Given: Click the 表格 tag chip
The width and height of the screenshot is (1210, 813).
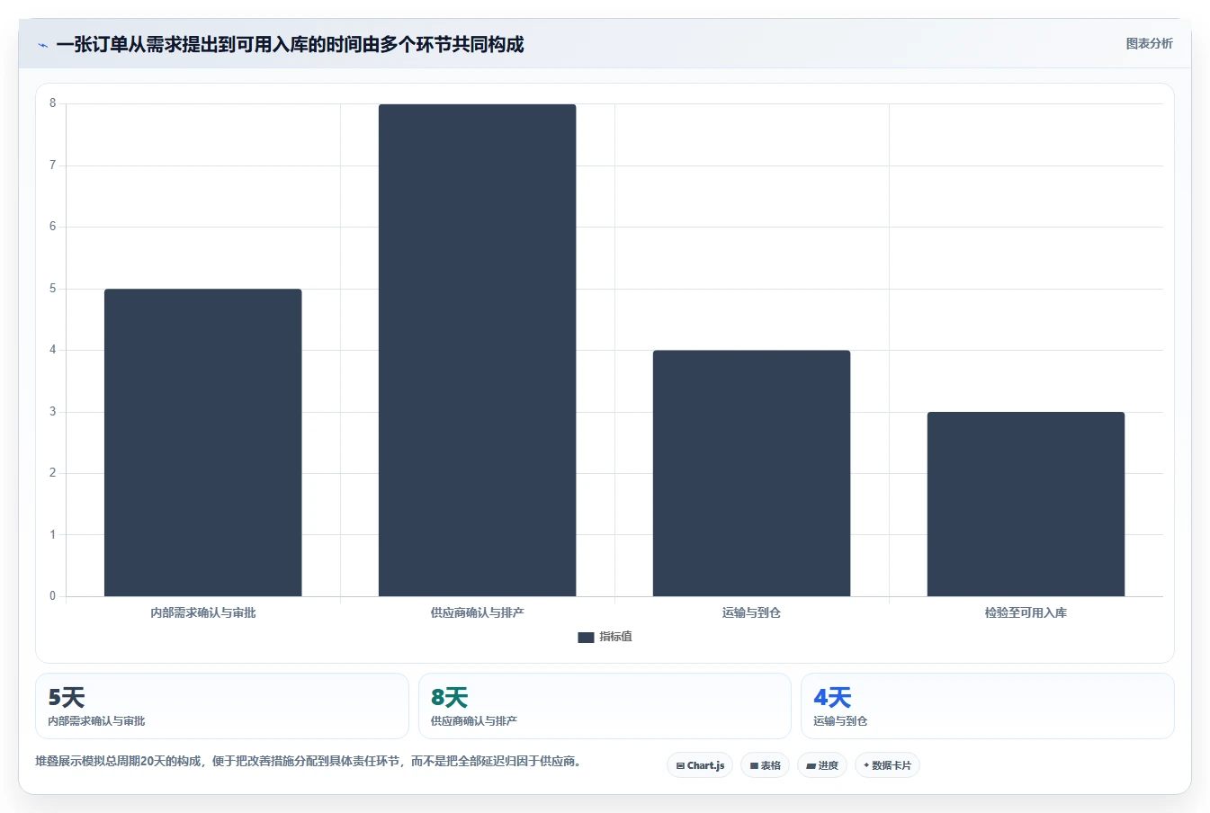Looking at the screenshot, I should pos(765,765).
